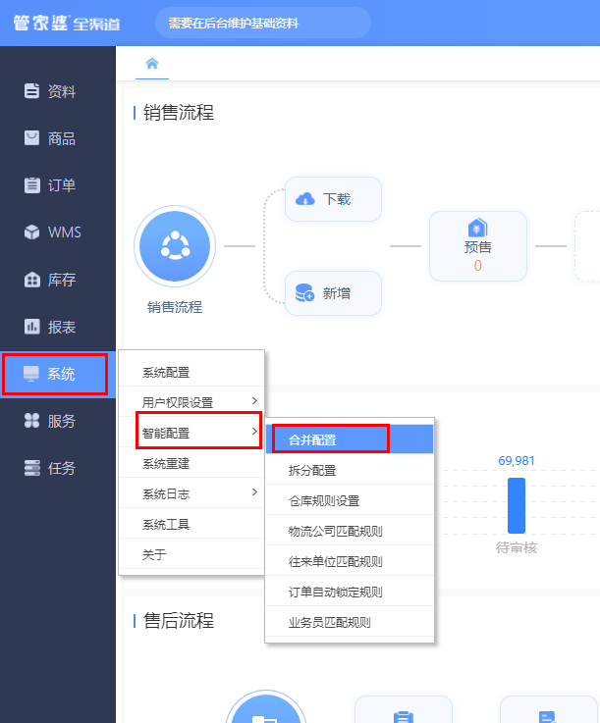Choose 系统重建 from the menu
Image resolution: width=600 pixels, height=723 pixels.
point(191,463)
